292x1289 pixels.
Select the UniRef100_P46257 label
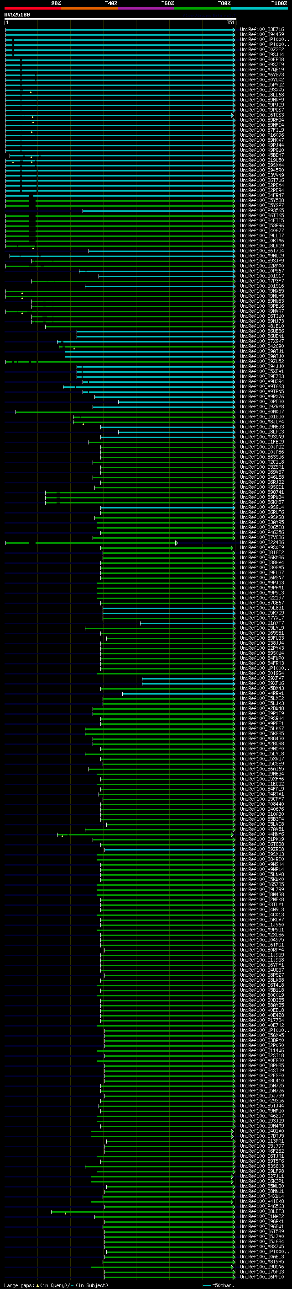[x=262, y=1115]
